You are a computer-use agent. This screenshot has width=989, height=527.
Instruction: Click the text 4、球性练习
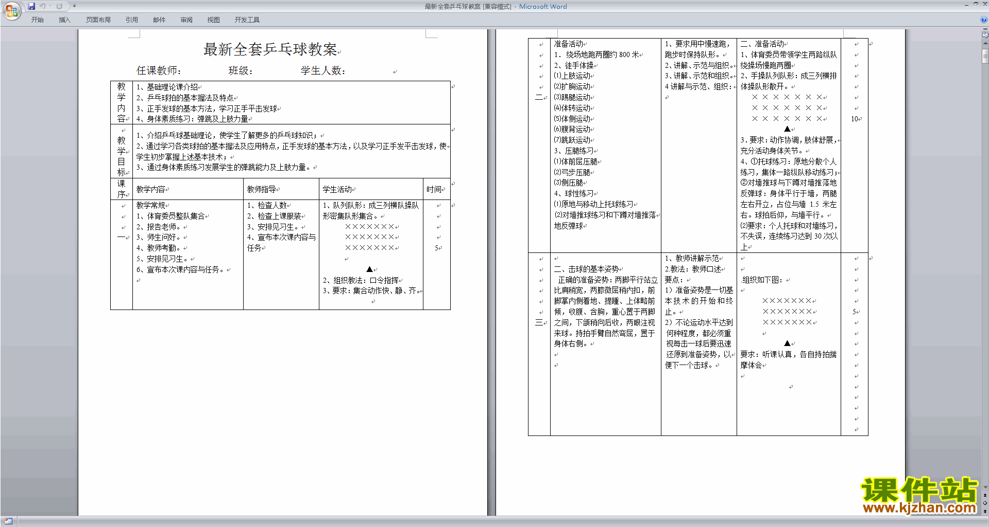pos(574,193)
